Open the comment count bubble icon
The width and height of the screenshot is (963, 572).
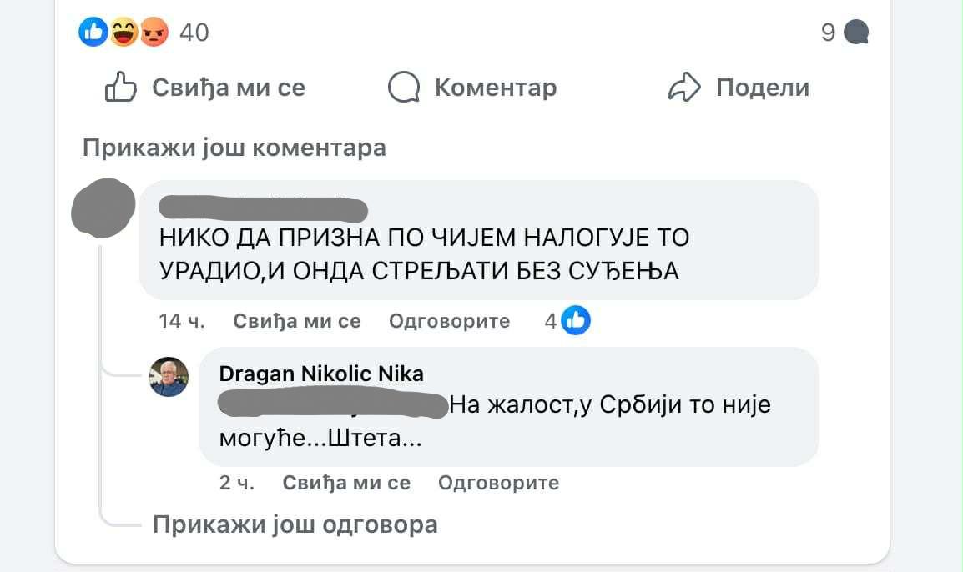[856, 33]
